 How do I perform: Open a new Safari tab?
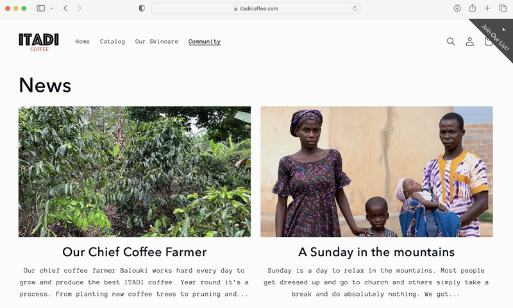pos(487,8)
